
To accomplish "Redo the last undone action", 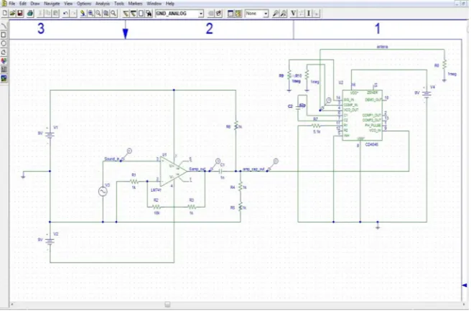I will [x=73, y=14].
